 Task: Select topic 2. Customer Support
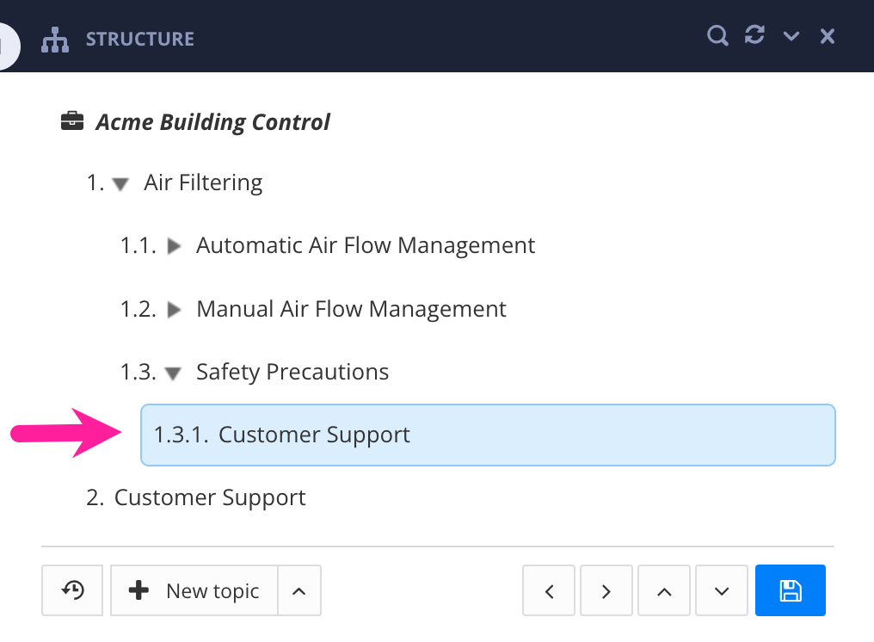[210, 497]
